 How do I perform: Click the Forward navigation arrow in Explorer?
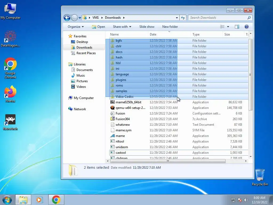point(75,18)
